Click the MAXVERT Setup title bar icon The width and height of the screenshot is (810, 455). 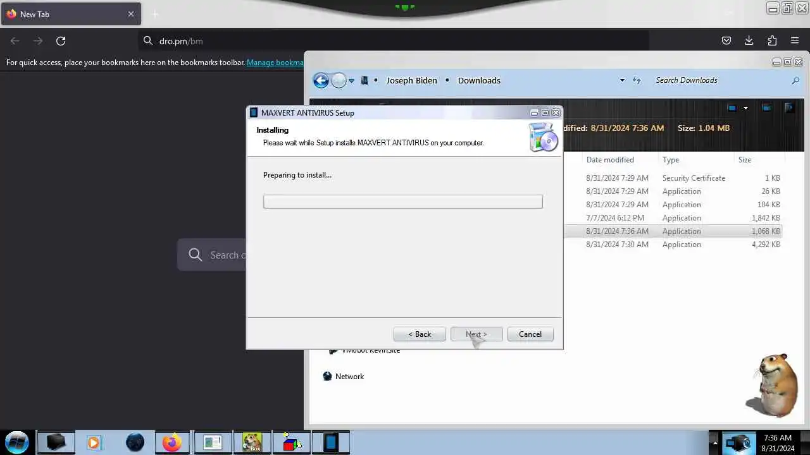254,113
